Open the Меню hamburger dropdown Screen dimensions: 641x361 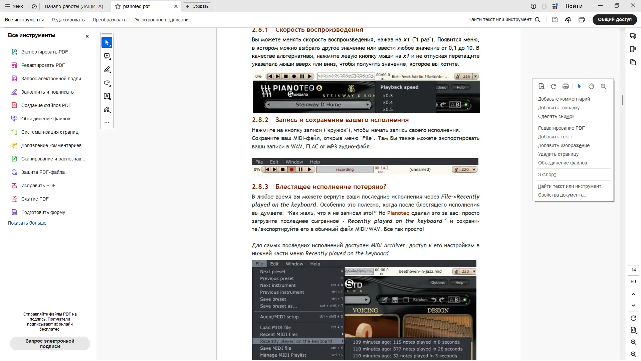[14, 6]
